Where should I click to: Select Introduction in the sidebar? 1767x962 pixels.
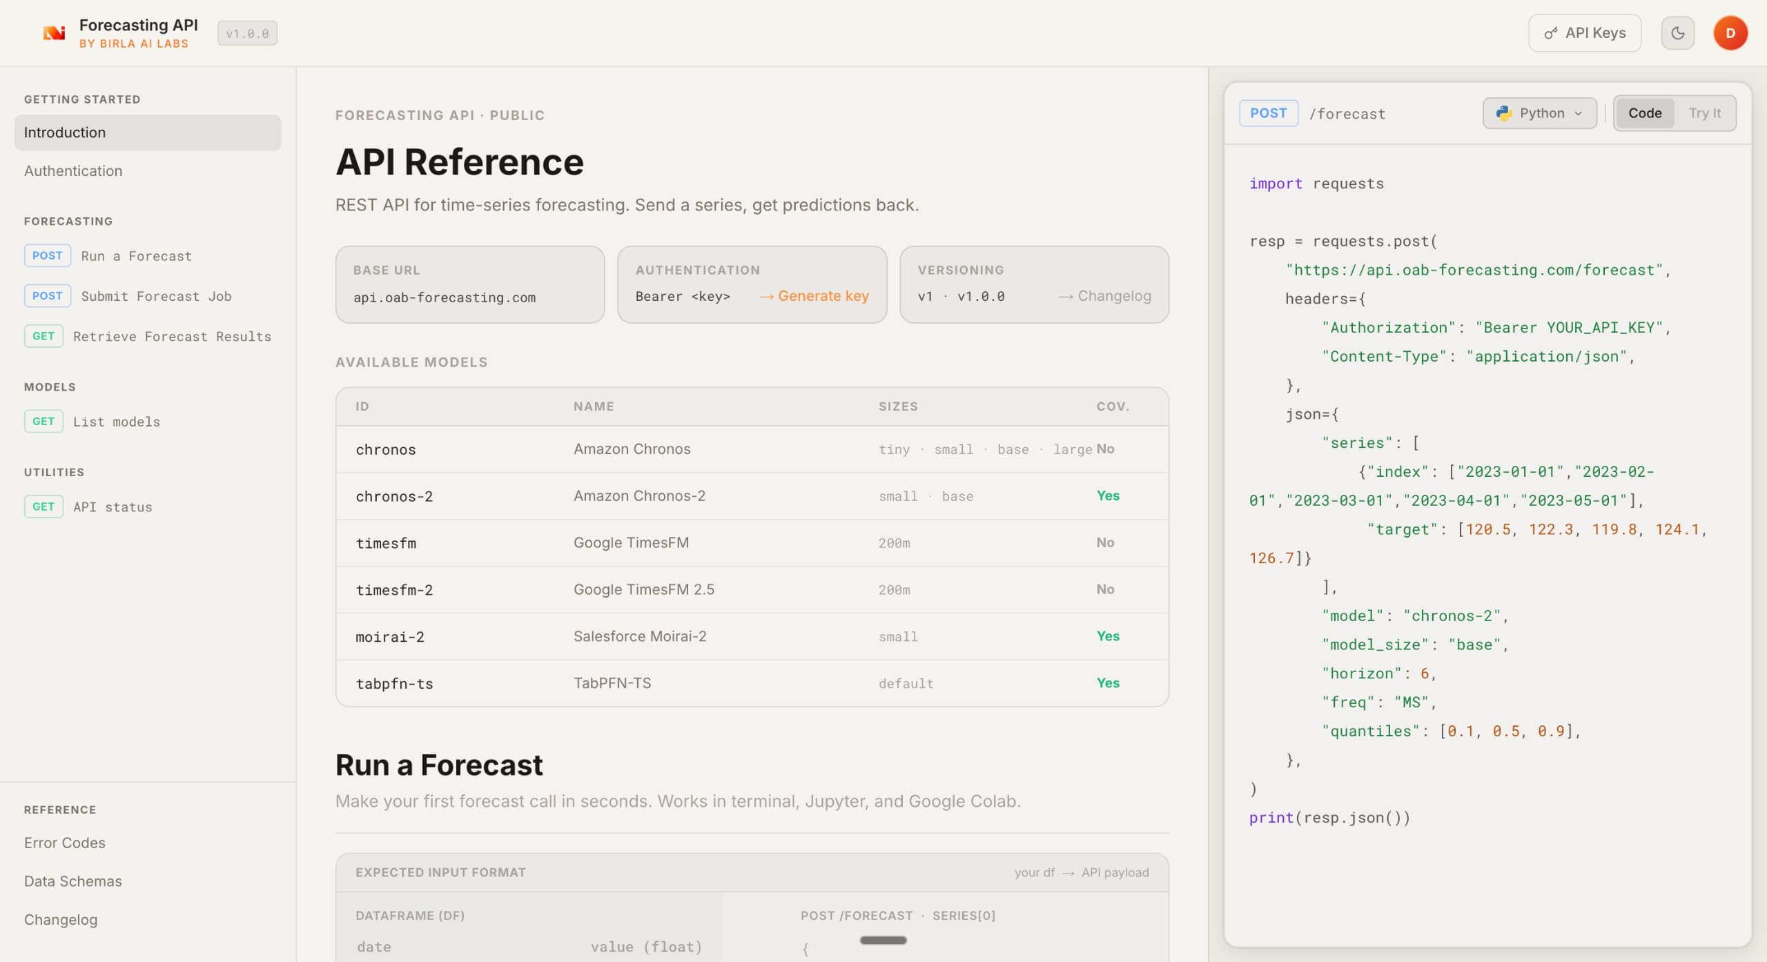click(148, 132)
